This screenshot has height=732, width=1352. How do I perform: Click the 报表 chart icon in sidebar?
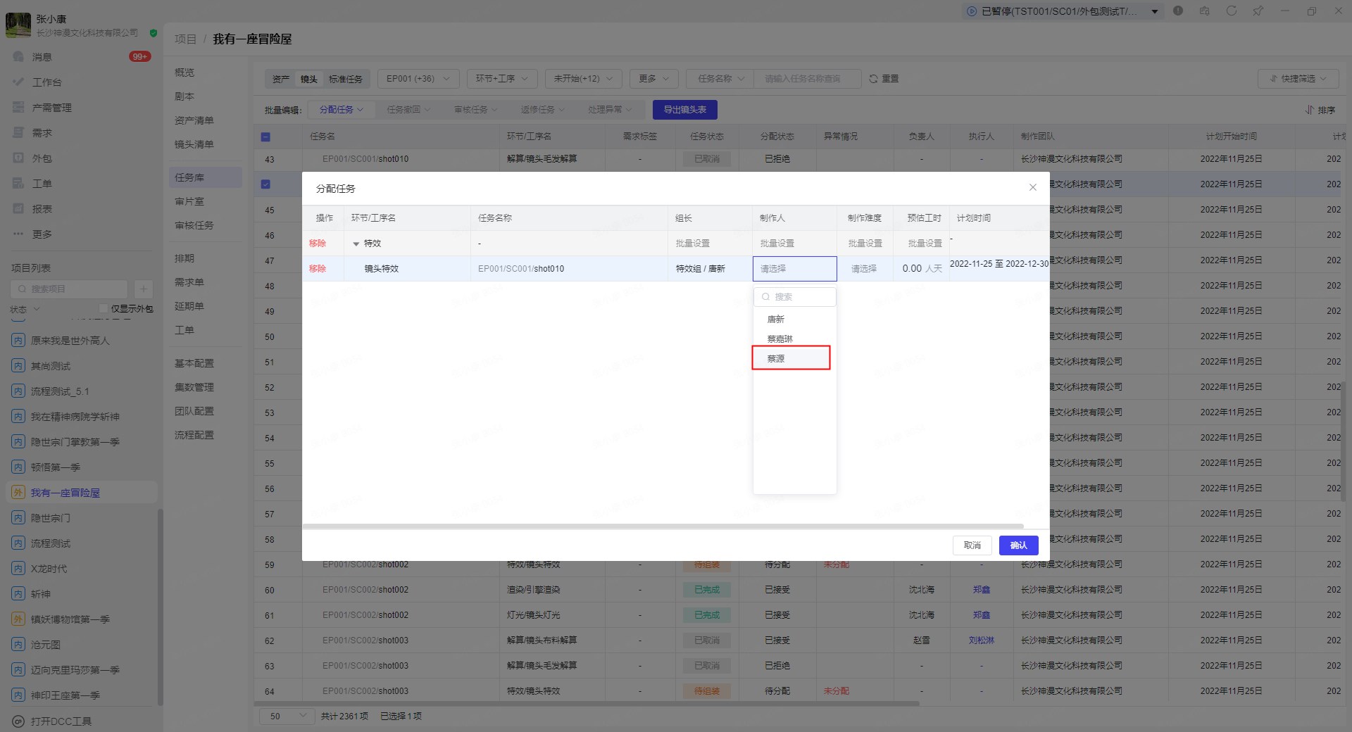[x=18, y=209]
